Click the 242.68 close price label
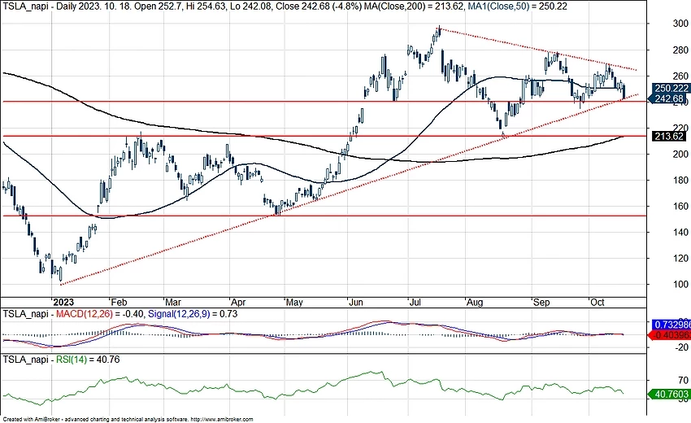 669,98
